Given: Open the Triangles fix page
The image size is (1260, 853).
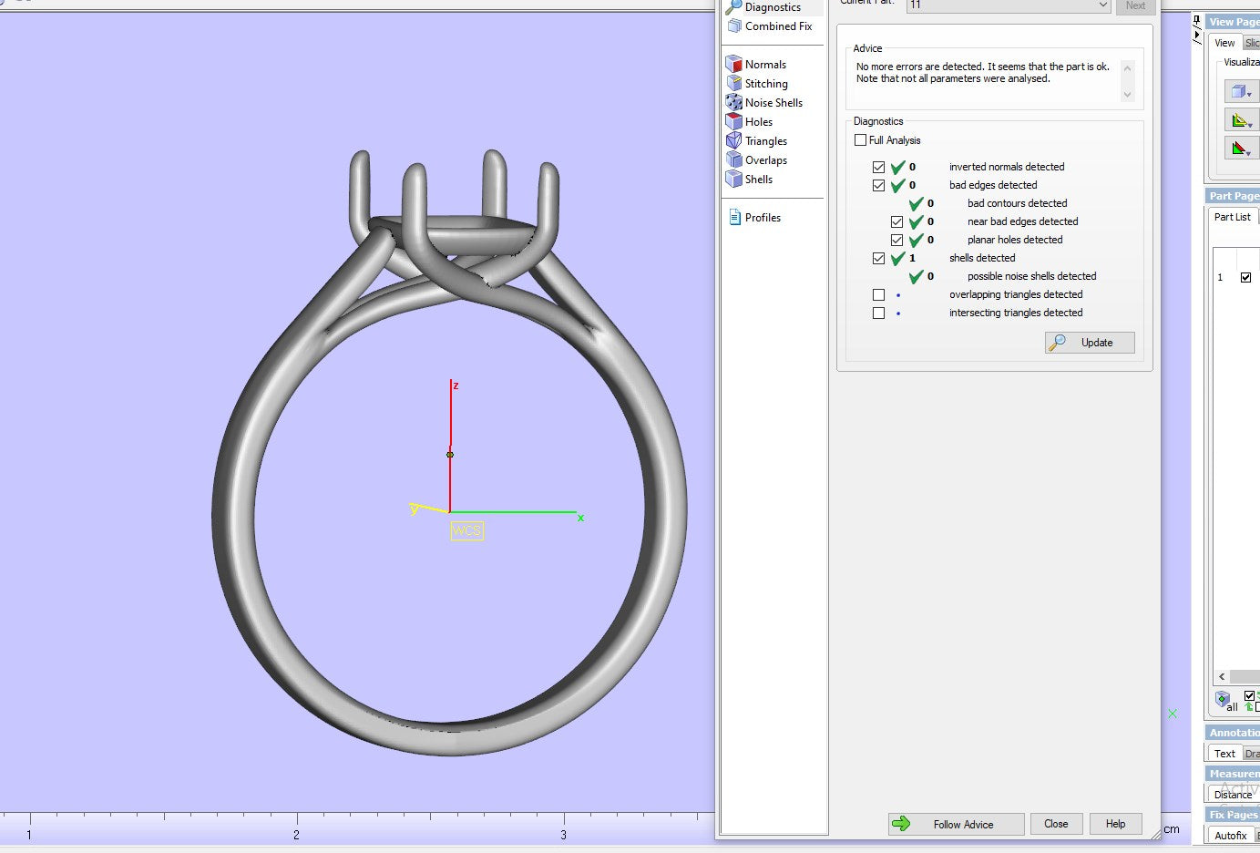Looking at the screenshot, I should tap(765, 141).
